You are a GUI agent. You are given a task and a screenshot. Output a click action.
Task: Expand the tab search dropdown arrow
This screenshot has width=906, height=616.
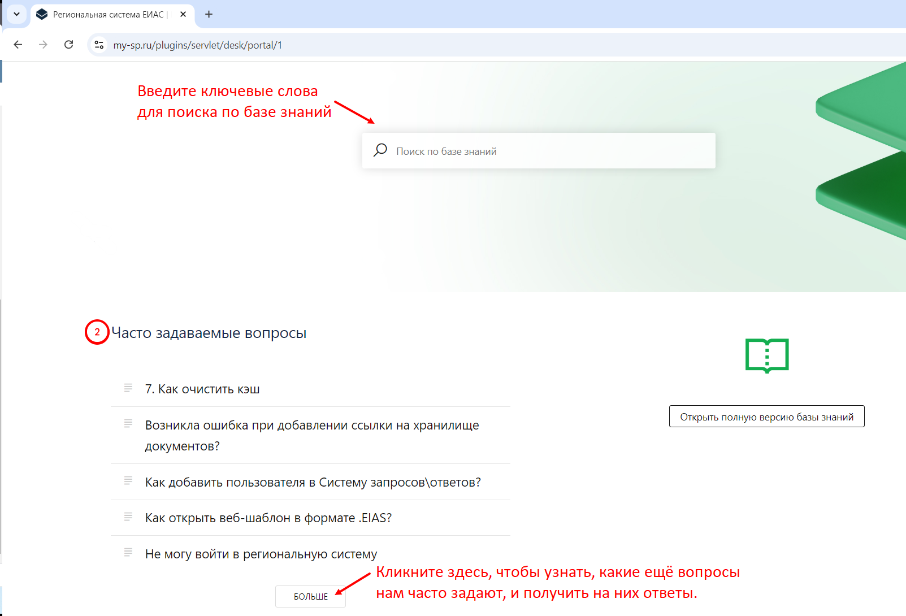(17, 14)
